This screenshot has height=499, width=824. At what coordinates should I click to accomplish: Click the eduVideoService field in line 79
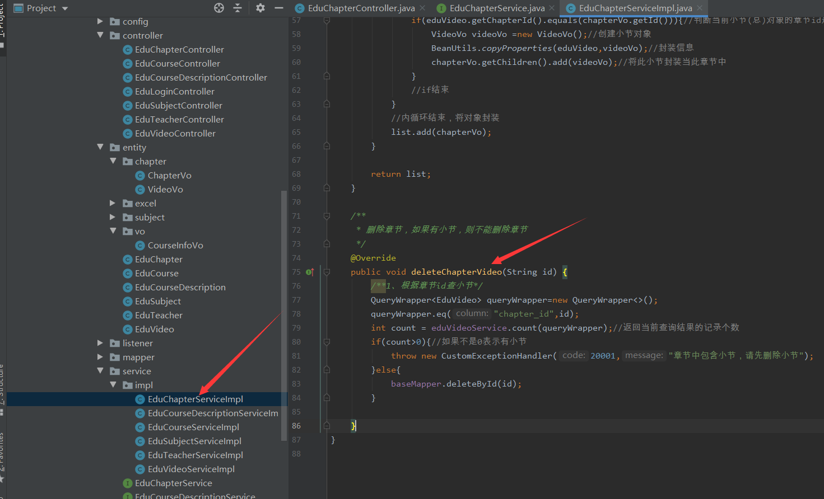pos(469,328)
